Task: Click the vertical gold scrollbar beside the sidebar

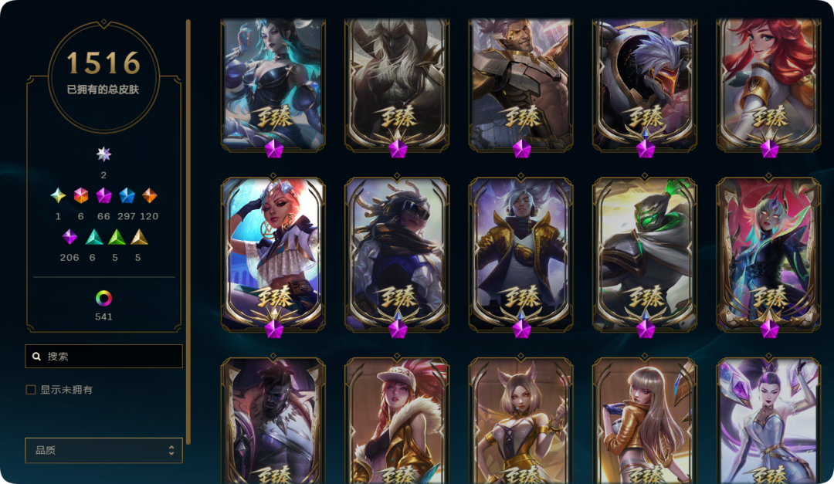Action: point(188,232)
